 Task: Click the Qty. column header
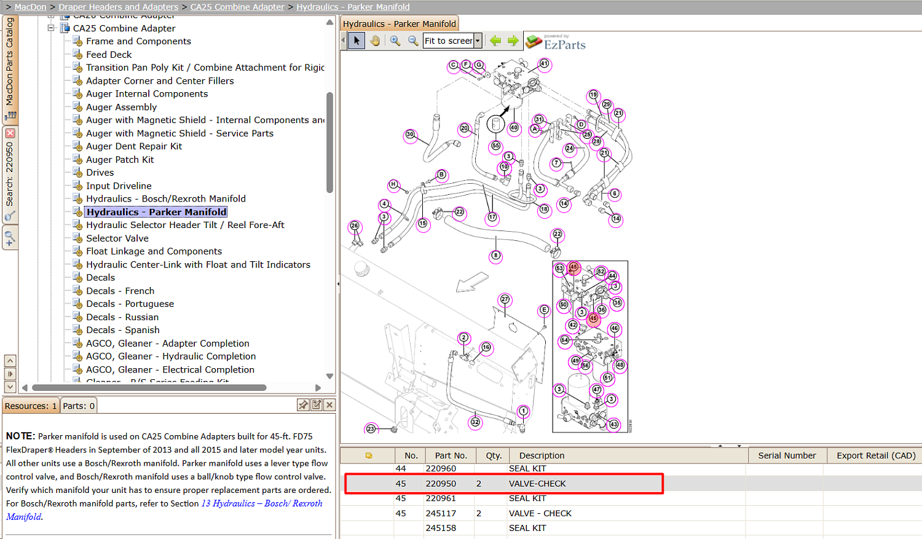(x=494, y=455)
